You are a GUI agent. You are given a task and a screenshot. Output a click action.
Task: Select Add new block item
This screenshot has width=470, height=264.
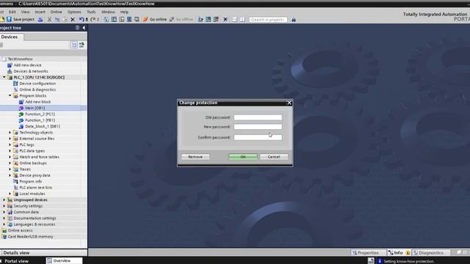coord(37,102)
